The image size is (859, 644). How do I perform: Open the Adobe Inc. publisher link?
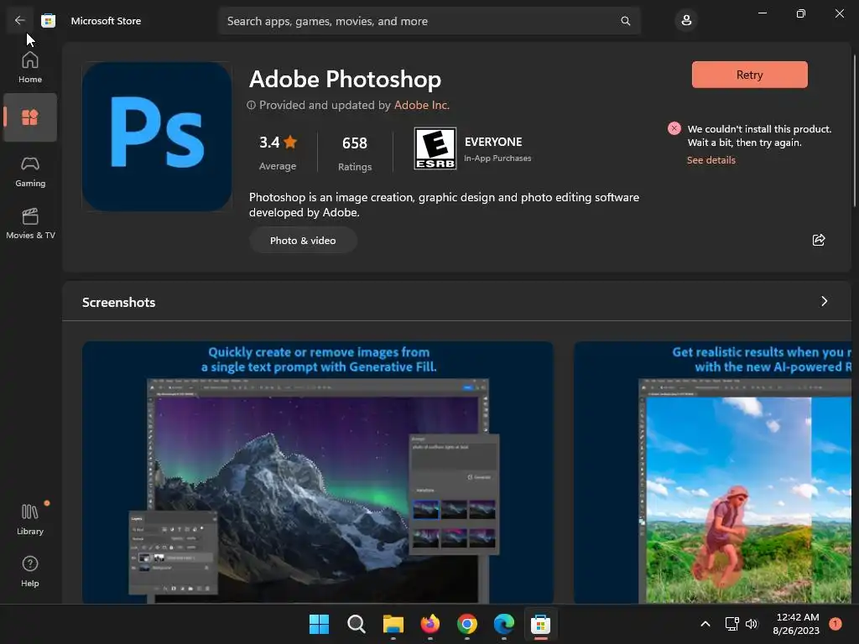click(422, 105)
